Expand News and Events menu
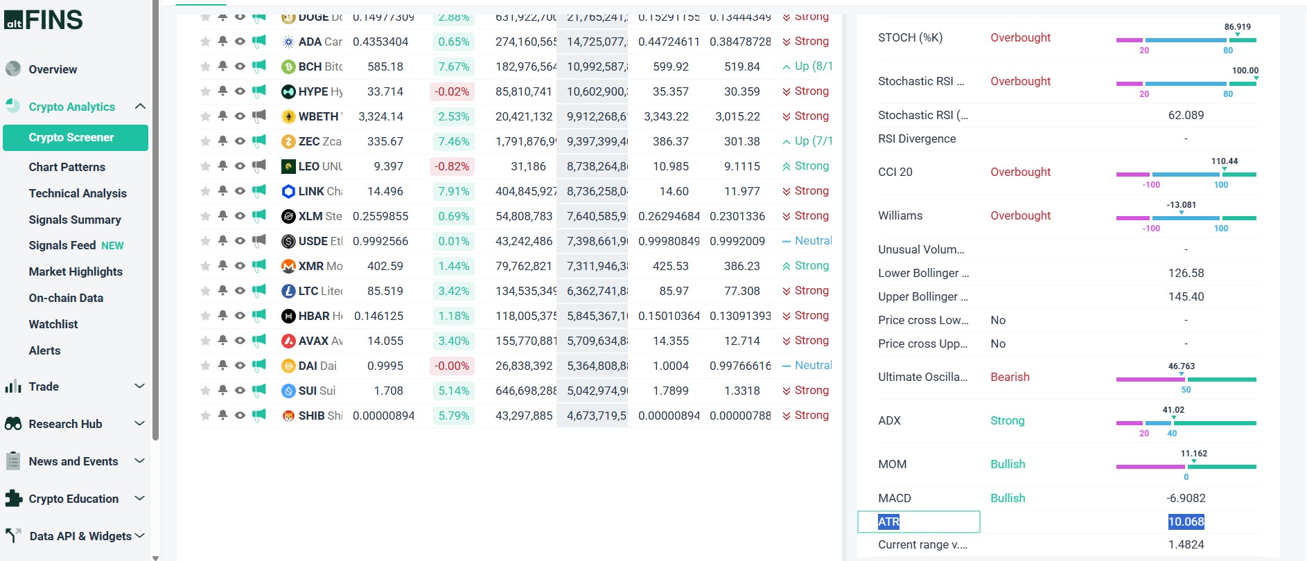 [139, 461]
